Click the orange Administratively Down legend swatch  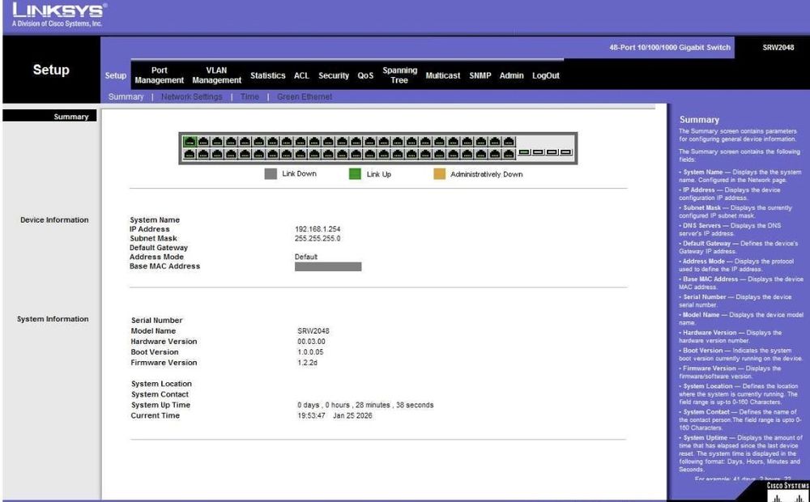tap(440, 174)
